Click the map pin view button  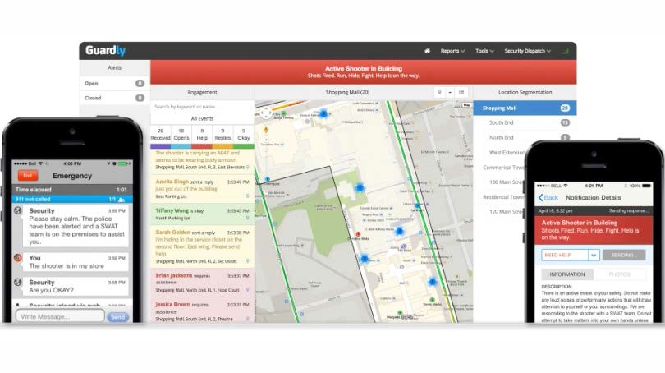[439, 93]
